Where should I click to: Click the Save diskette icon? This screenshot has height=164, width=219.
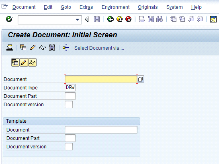pyautogui.click(x=97, y=19)
